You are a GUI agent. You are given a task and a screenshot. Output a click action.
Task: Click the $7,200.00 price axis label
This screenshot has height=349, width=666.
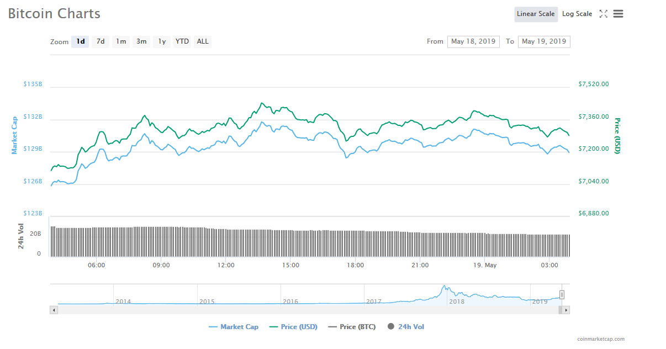point(594,149)
